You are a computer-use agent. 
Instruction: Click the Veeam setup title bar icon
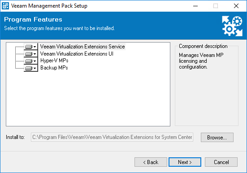coord(5,6)
